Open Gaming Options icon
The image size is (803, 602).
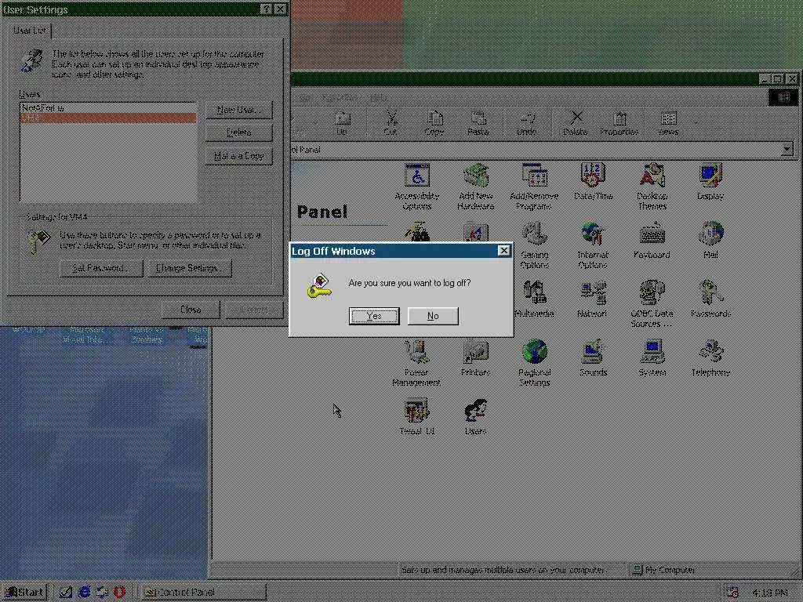(x=534, y=245)
